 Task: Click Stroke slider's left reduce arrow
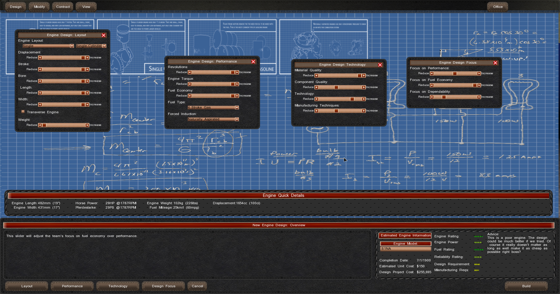click(x=40, y=70)
